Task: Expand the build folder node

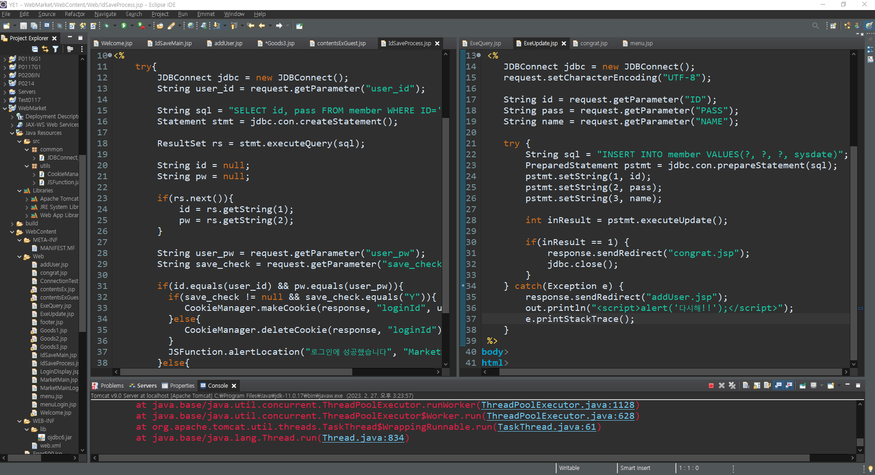Action: coord(12,224)
